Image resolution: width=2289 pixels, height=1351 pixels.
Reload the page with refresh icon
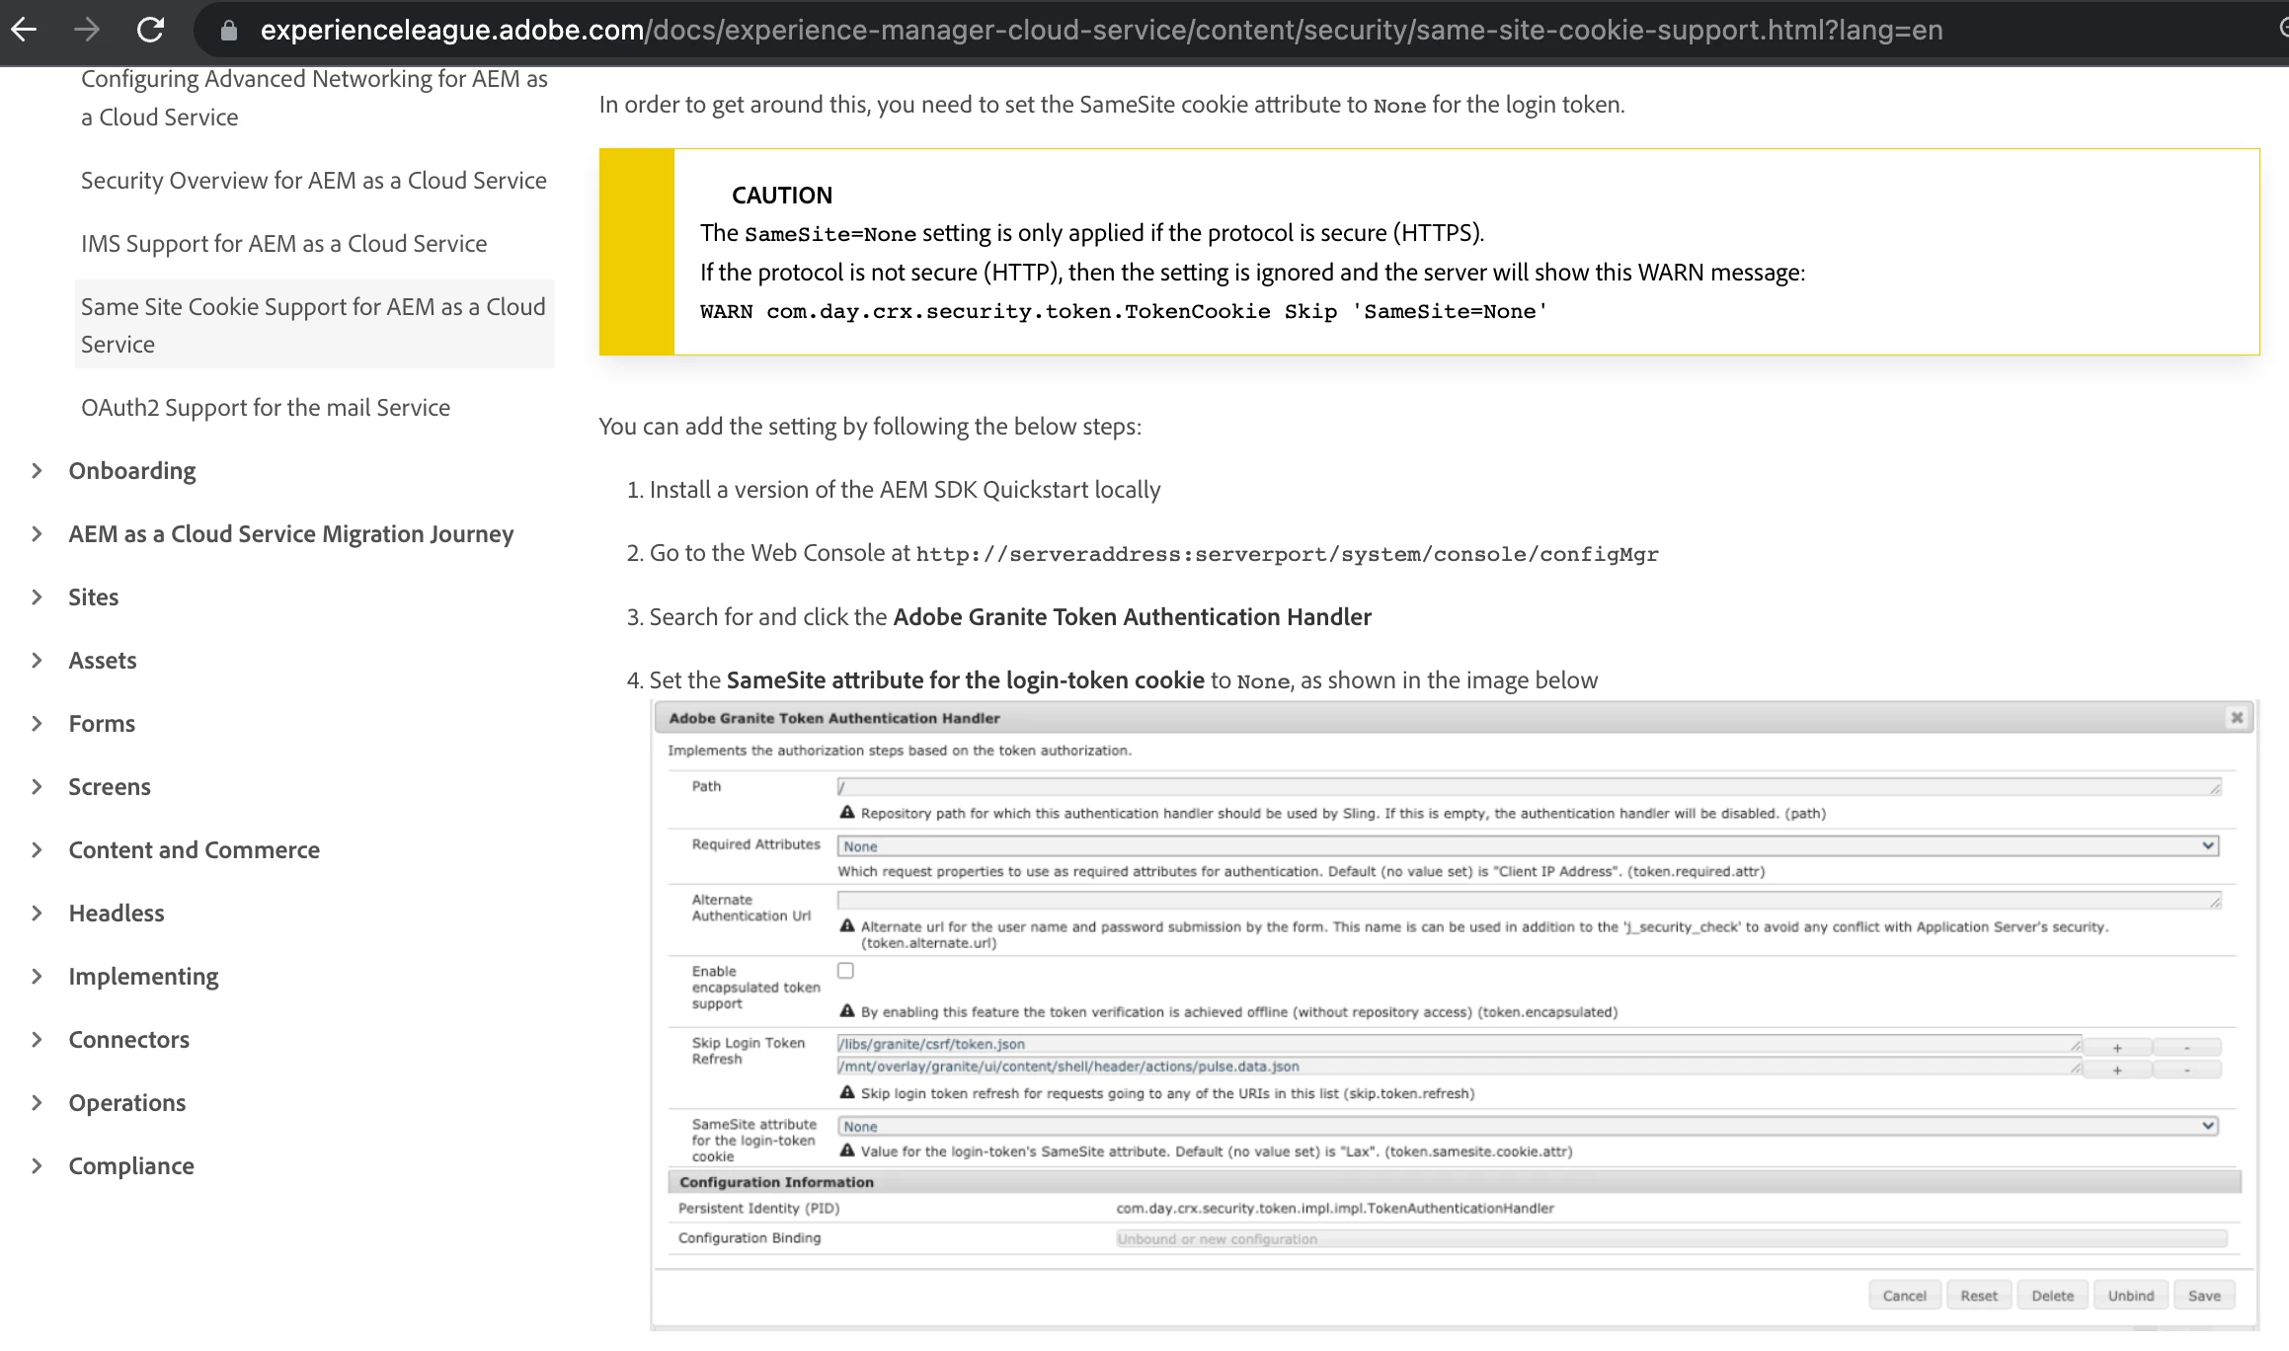point(150,31)
